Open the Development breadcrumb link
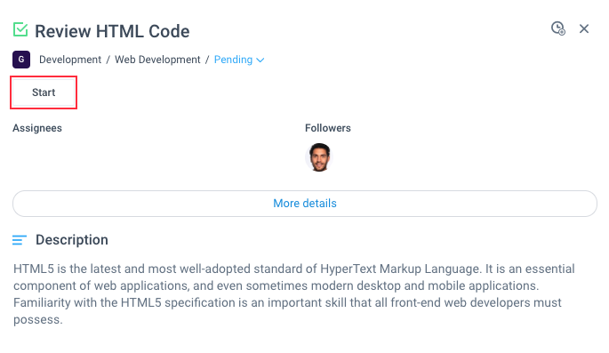The image size is (609, 353). click(70, 60)
